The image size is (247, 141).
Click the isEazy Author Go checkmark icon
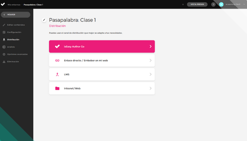point(57,46)
